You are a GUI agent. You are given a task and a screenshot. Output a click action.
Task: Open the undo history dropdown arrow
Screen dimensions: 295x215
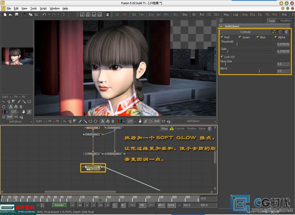click(49, 15)
